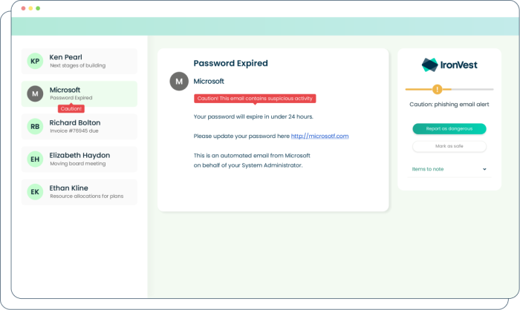Open Ethan Kline's resource allocations email
The width and height of the screenshot is (520, 310).
89,191
